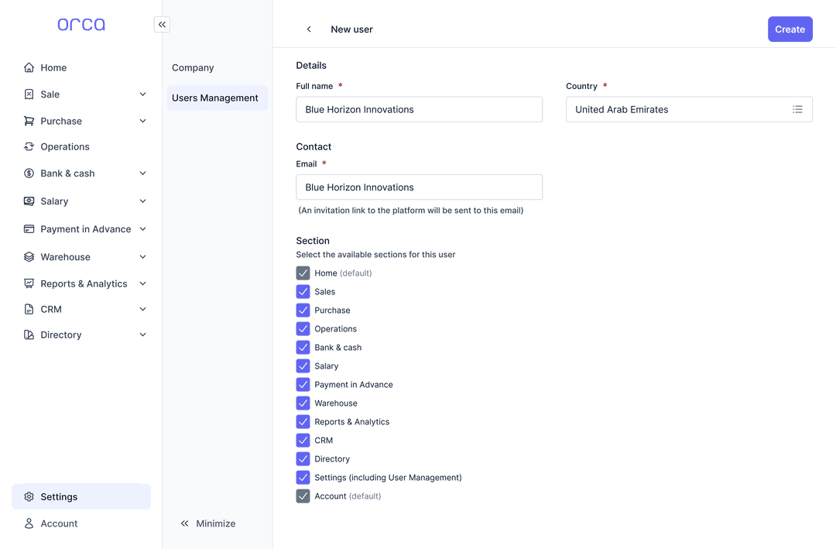Click the Create button
This screenshot has height=549, width=836.
[790, 29]
